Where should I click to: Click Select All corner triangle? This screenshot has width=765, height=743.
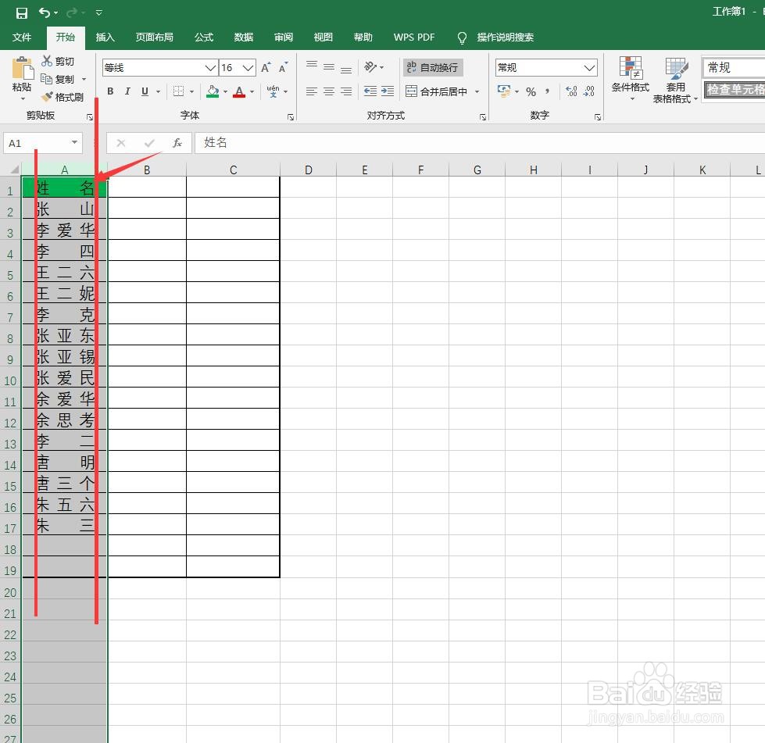pyautogui.click(x=13, y=170)
